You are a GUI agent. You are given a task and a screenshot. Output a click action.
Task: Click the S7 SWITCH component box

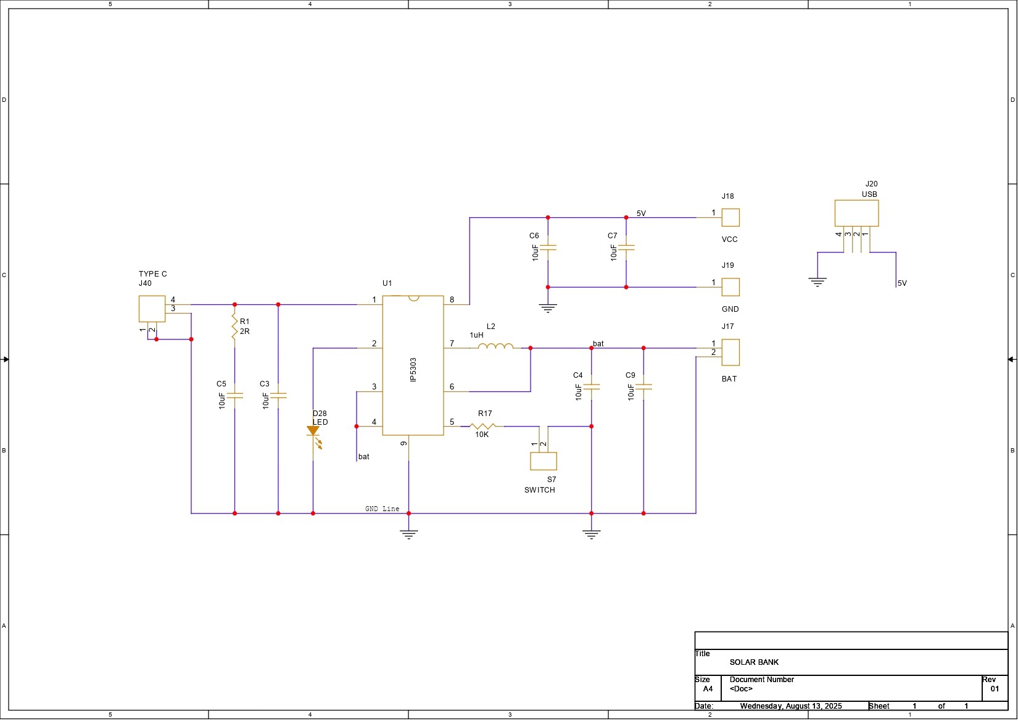click(544, 461)
